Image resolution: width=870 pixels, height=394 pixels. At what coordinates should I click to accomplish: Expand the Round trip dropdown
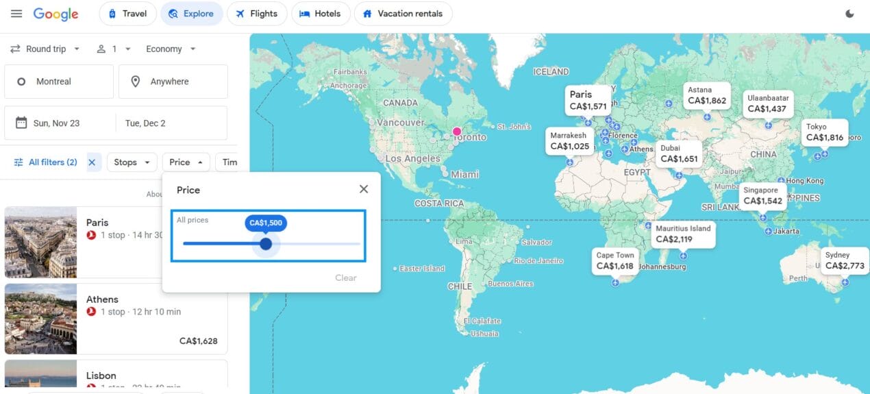click(x=46, y=49)
